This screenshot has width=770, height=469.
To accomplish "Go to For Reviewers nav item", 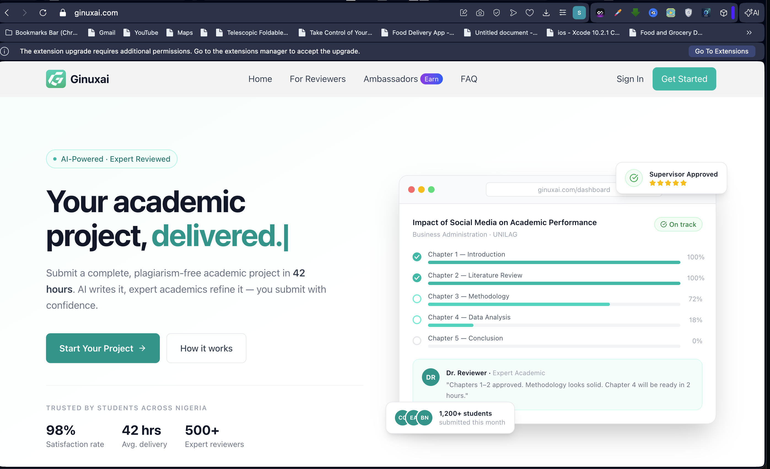I will click(317, 79).
